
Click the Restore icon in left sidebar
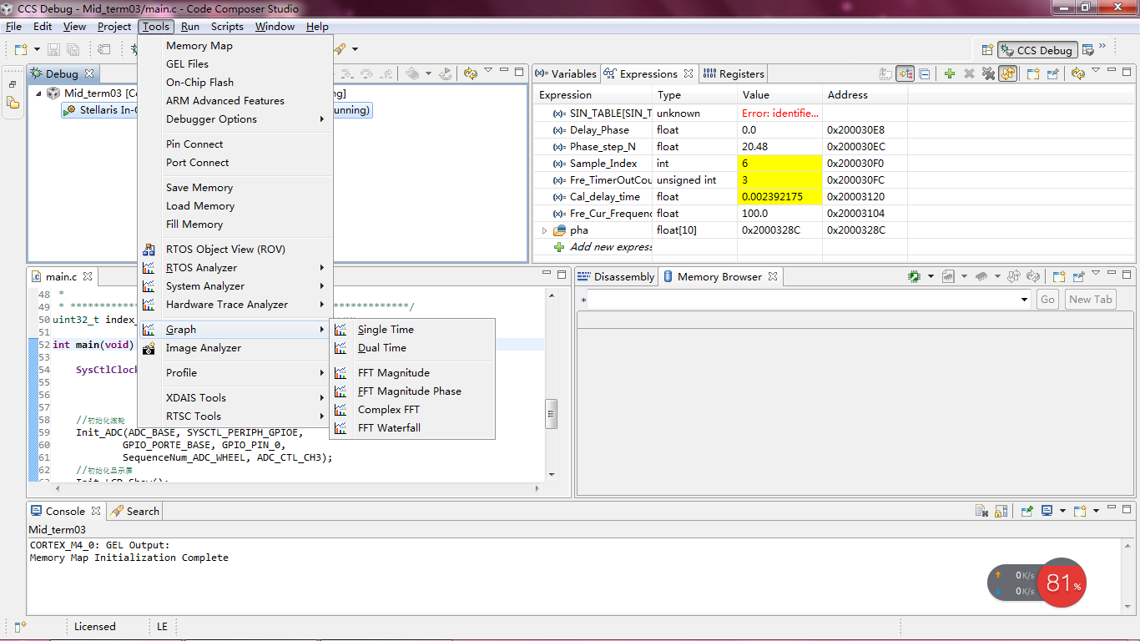tap(13, 84)
